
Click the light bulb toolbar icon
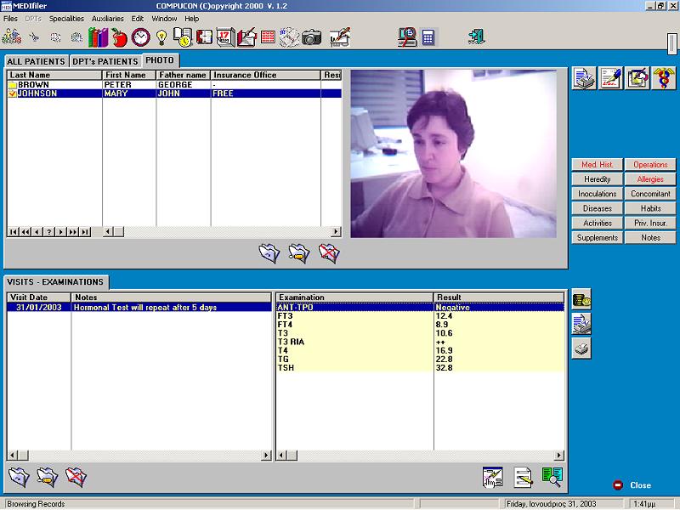pyautogui.click(x=161, y=37)
